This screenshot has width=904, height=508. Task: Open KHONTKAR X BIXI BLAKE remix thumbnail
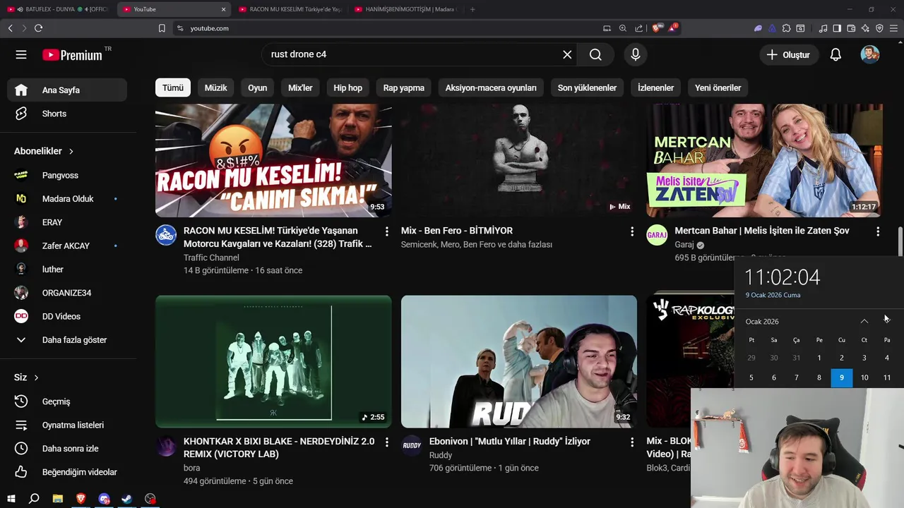coord(273,361)
